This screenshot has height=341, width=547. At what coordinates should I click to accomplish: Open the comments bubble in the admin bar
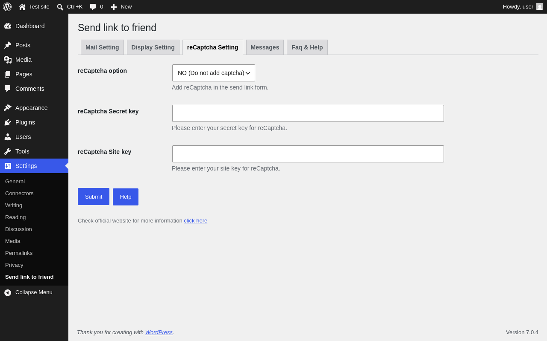coord(93,7)
